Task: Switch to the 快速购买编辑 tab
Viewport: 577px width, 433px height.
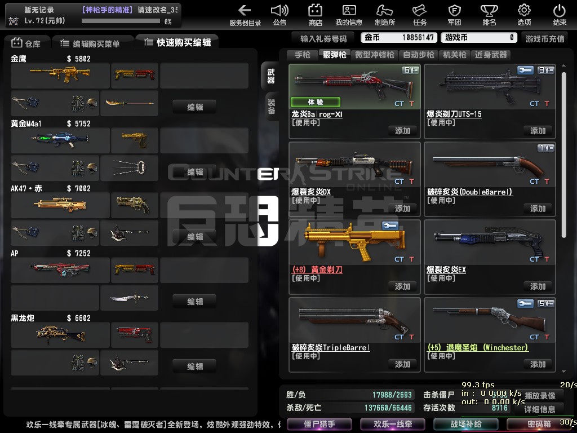Action: pyautogui.click(x=177, y=42)
